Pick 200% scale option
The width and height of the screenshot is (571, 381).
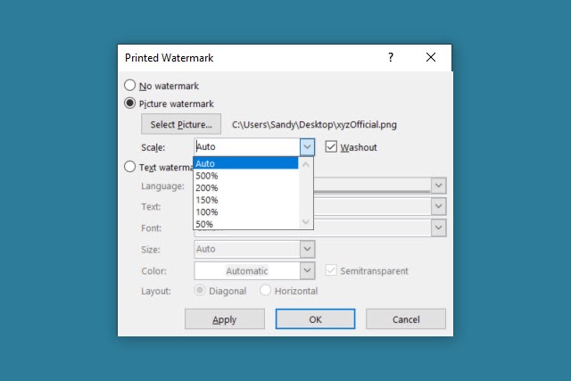click(x=245, y=187)
